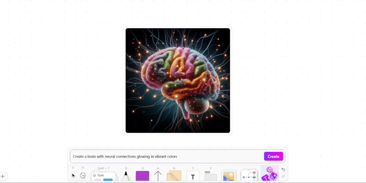The image size is (366, 183).
Task: Add a Task card to the whiteboard
Action: (104, 176)
